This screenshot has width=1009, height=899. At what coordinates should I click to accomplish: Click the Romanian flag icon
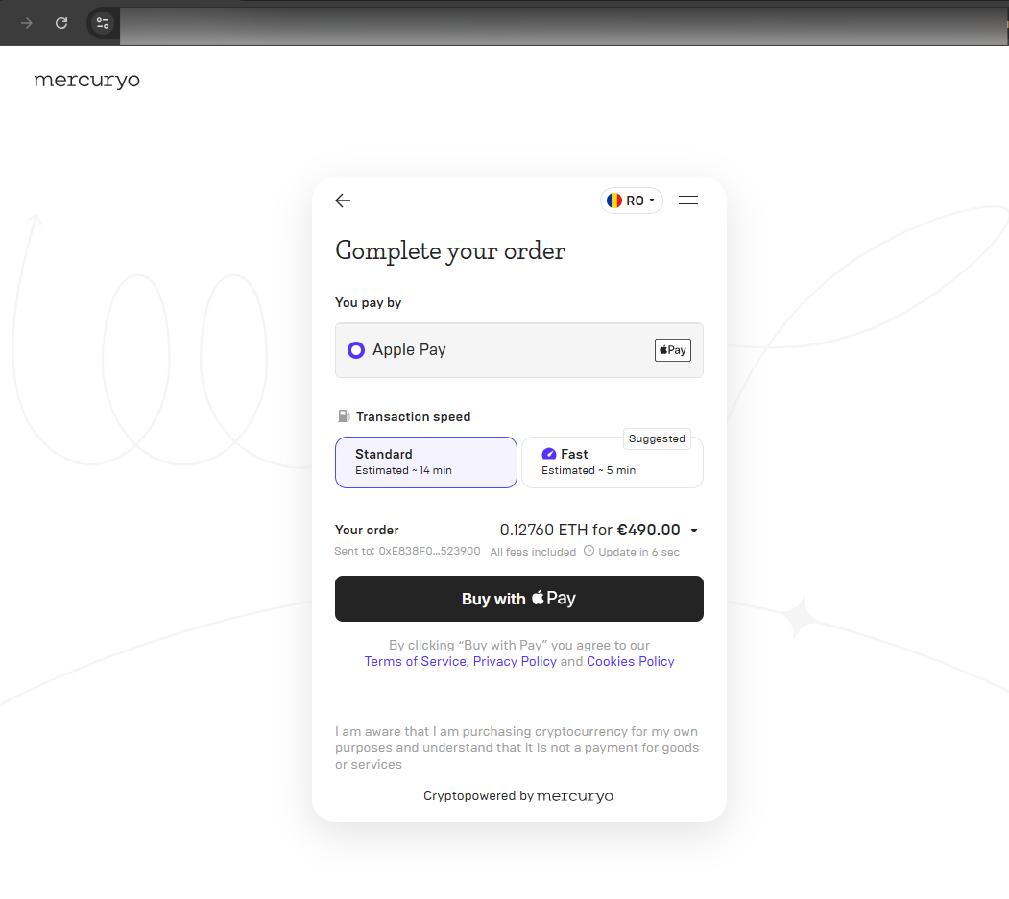[x=614, y=201]
